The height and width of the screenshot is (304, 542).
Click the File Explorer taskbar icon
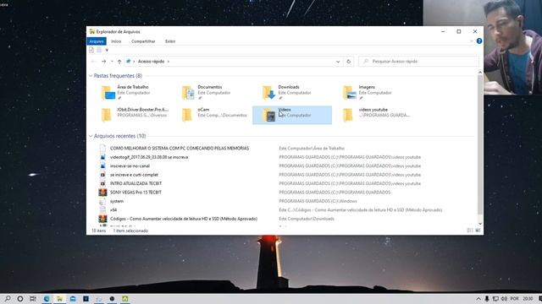60,298
